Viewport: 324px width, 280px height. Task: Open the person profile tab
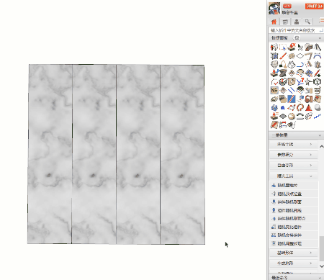[297, 22]
